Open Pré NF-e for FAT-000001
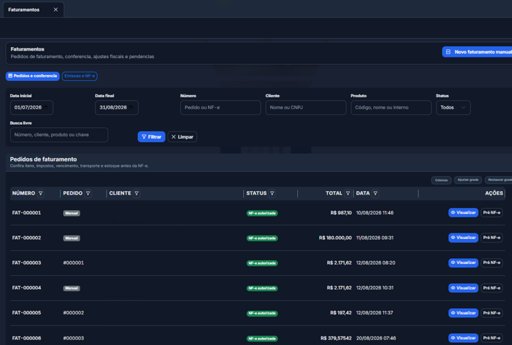The image size is (512, 345). [x=491, y=213]
